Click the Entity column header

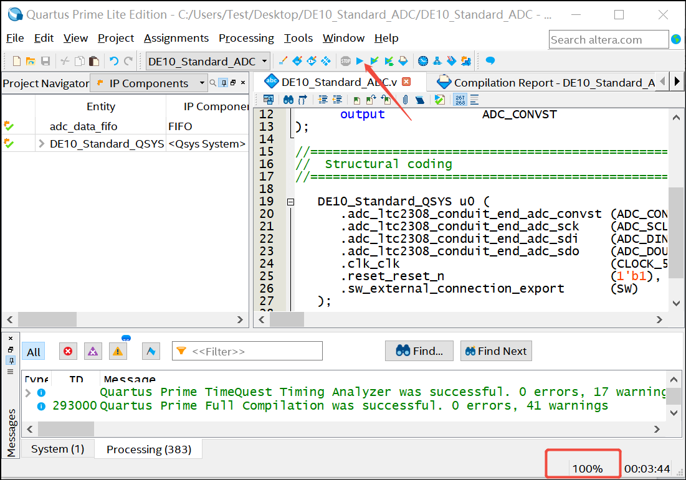click(x=100, y=106)
